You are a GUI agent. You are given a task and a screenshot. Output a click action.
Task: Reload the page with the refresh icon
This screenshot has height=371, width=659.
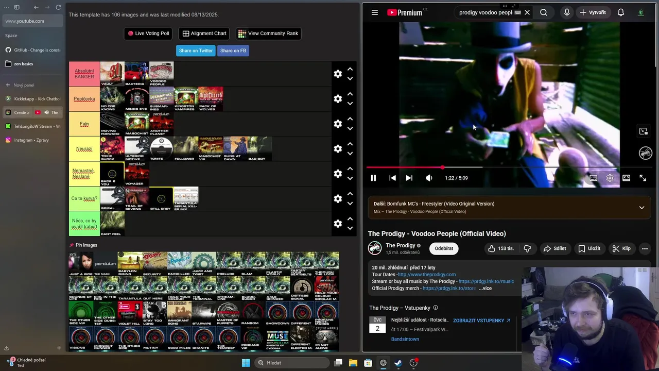click(58, 7)
